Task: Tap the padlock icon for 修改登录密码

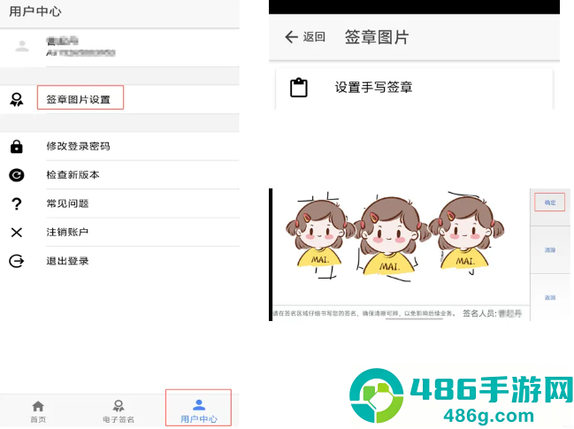Action: click(17, 147)
